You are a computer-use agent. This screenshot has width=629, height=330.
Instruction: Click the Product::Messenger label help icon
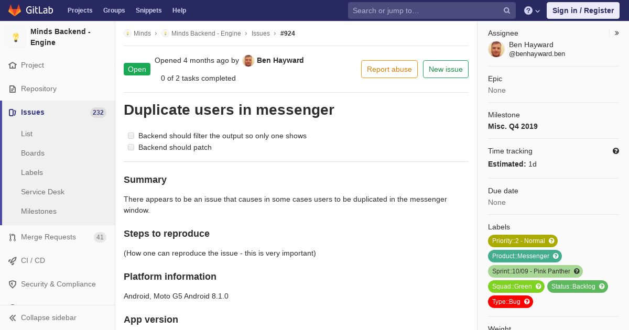pyautogui.click(x=556, y=256)
